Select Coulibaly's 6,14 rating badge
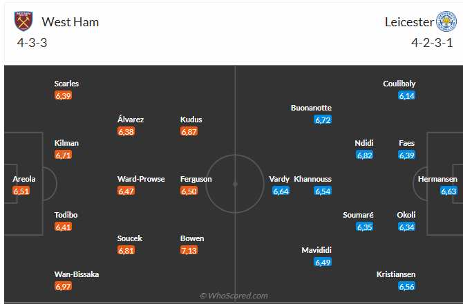 (x=406, y=95)
